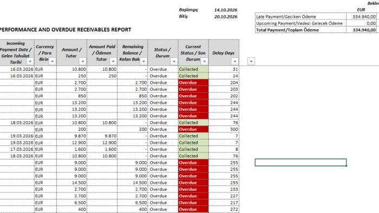Click the 17.03.2026 payment date cell
Image resolution: width=379 pixels, height=213 pixels.
pyautogui.click(x=17, y=149)
